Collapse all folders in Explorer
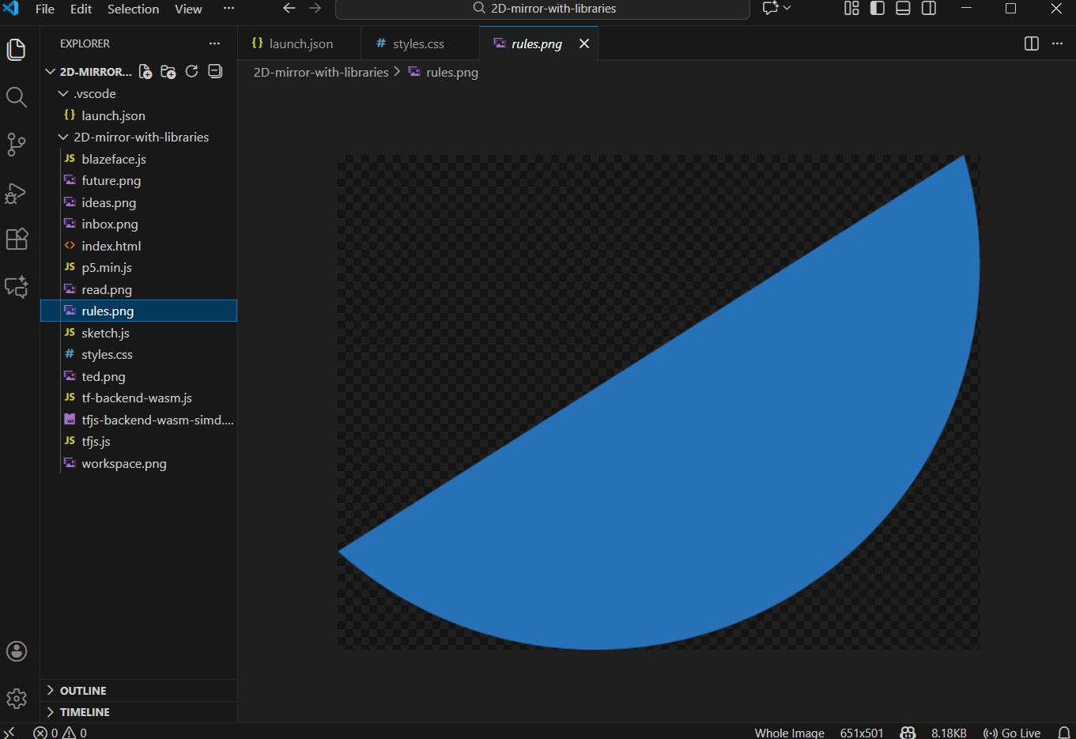This screenshot has height=739, width=1076. tap(215, 72)
